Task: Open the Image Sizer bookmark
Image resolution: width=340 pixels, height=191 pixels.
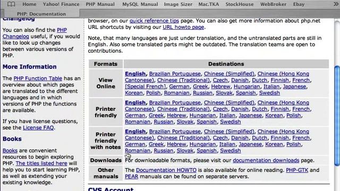Action: (x=178, y=4)
